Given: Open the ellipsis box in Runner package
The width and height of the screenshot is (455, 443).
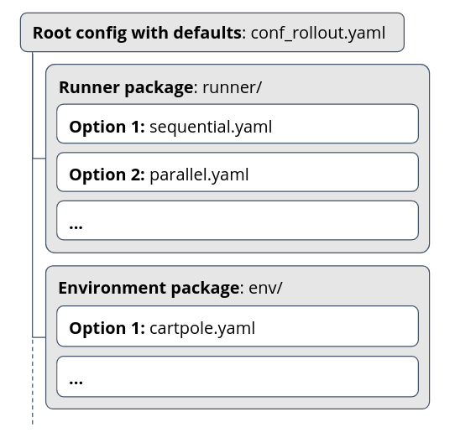Looking at the screenshot, I should pyautogui.click(x=238, y=221).
